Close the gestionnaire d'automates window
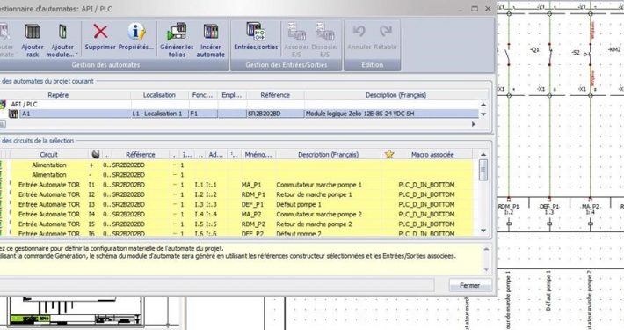This screenshot has height=330, width=624. [488, 9]
